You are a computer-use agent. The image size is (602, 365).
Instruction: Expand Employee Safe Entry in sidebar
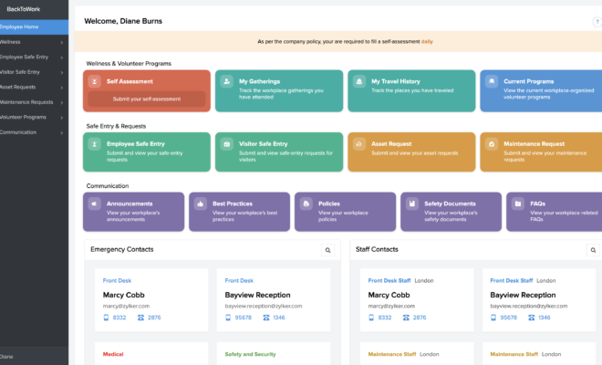[x=33, y=57]
